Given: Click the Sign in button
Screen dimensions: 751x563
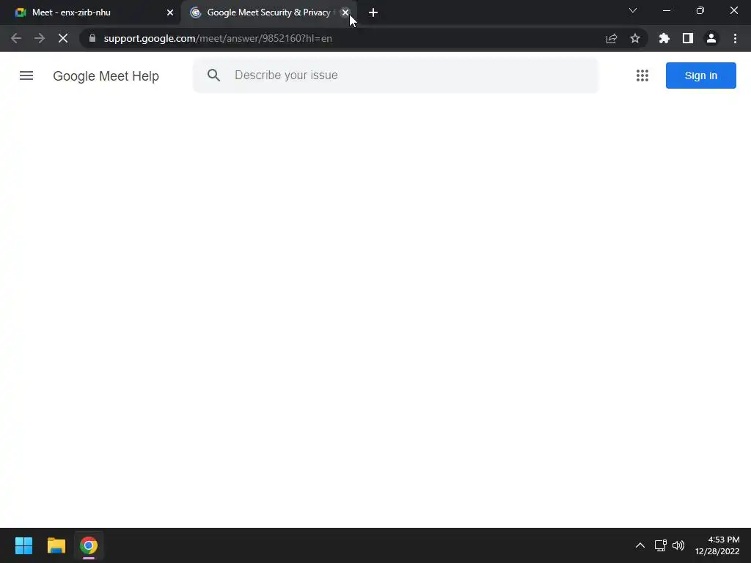Looking at the screenshot, I should point(700,76).
